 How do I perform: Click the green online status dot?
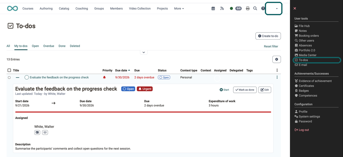pyautogui.click(x=231, y=9)
